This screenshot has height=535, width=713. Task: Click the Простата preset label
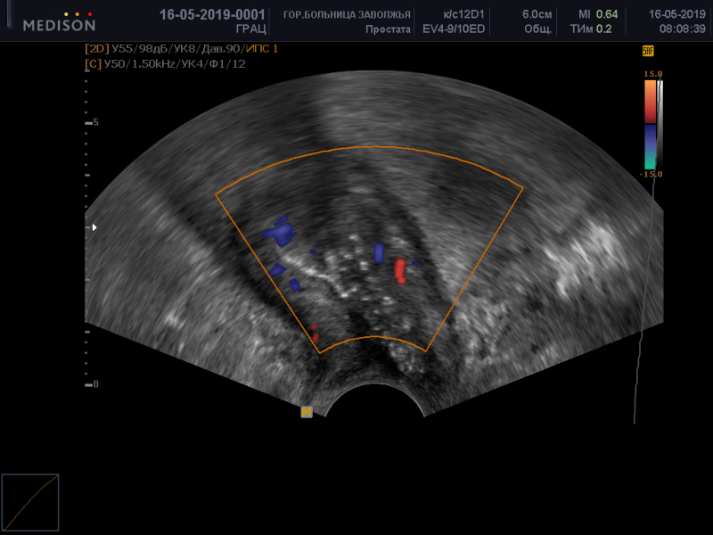pos(388,29)
